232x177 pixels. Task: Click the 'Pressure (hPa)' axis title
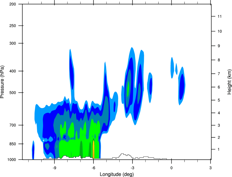point(2,82)
